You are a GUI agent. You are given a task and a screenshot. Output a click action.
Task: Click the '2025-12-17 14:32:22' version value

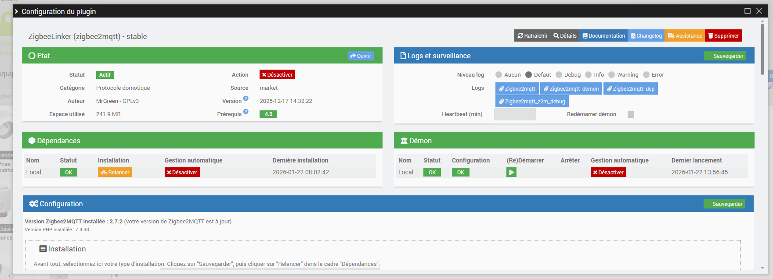tap(286, 101)
